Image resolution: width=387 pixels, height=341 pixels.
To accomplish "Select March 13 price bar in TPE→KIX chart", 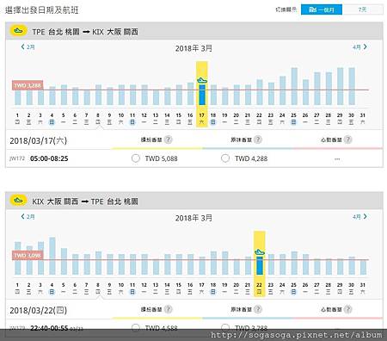I will [156, 97].
